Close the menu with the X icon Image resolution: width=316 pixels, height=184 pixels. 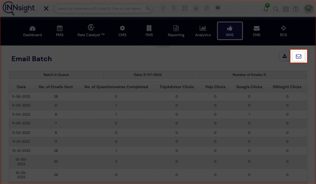[x=46, y=9]
